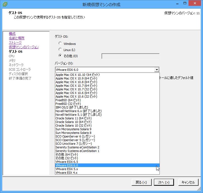This screenshot has width=203, height=193.
Task: Click the 次へ (>) next button
Action: (x=164, y=182)
